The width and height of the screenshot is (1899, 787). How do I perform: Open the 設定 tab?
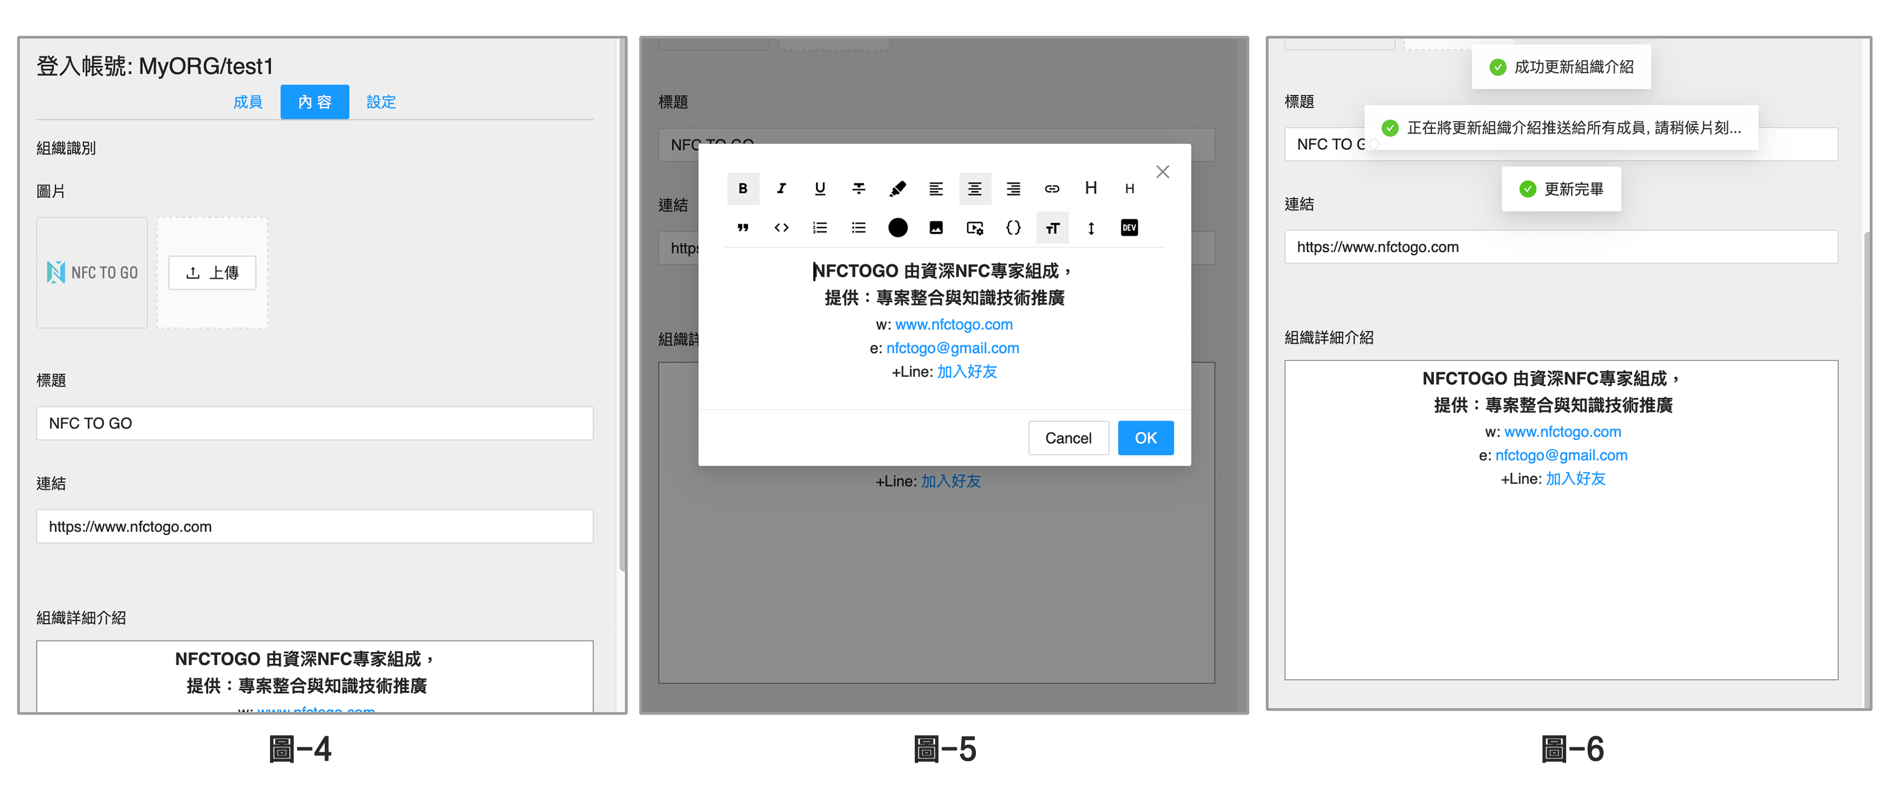click(x=381, y=102)
